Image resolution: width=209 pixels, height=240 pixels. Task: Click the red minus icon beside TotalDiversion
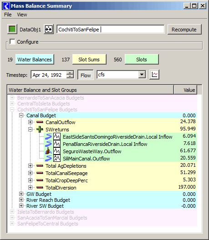[x=40, y=187]
